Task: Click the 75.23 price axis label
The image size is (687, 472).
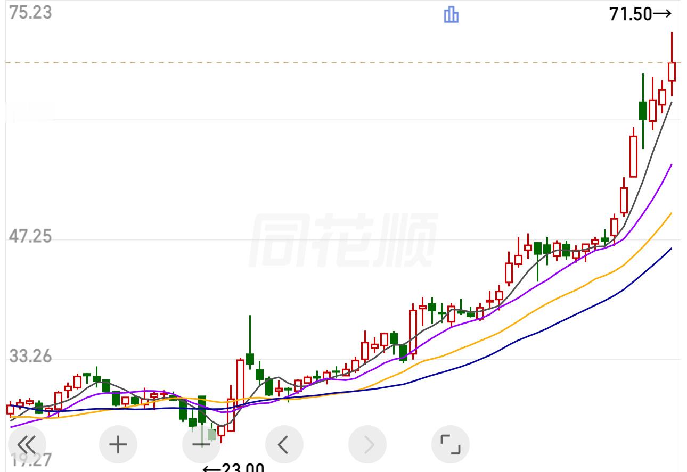Action: [31, 12]
